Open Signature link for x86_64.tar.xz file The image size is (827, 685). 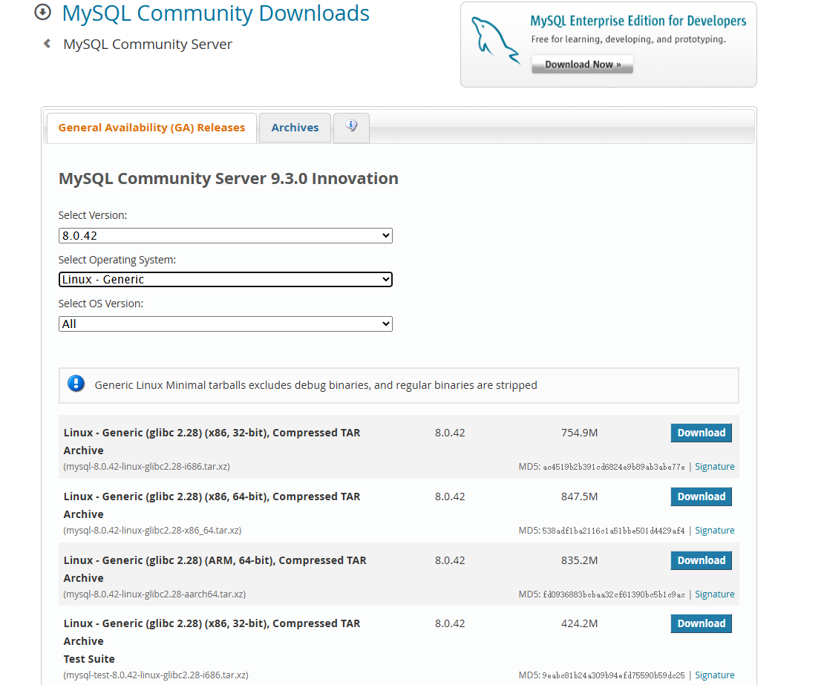[714, 531]
